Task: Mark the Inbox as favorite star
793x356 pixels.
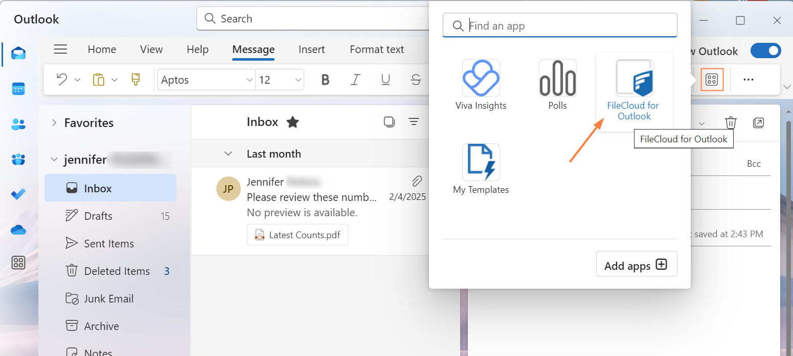Action: 292,122
